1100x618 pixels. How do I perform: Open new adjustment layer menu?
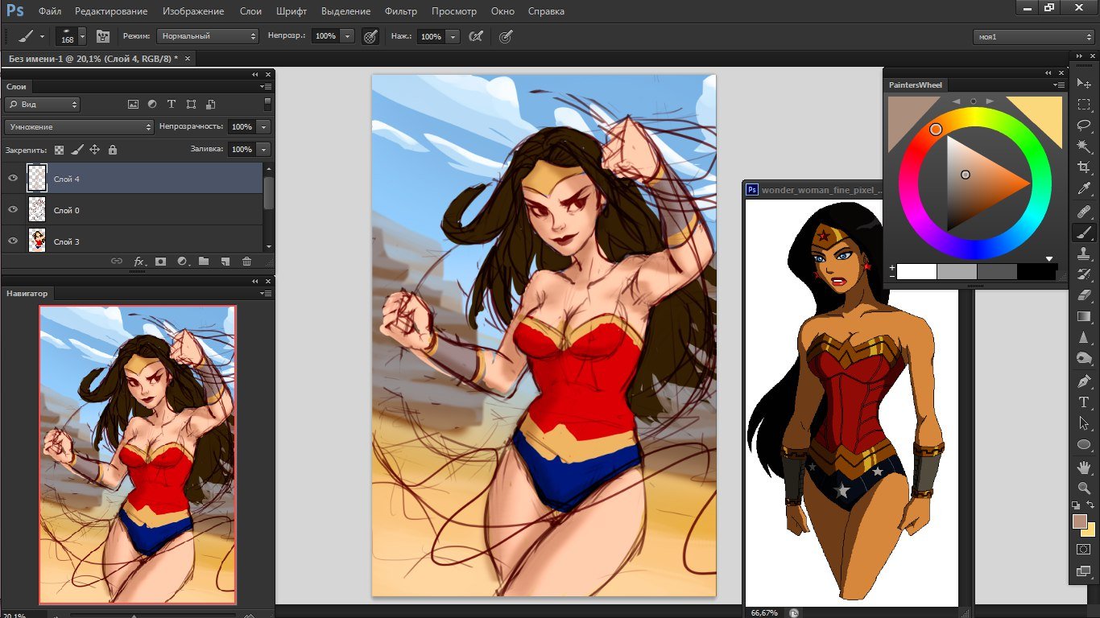(x=182, y=262)
